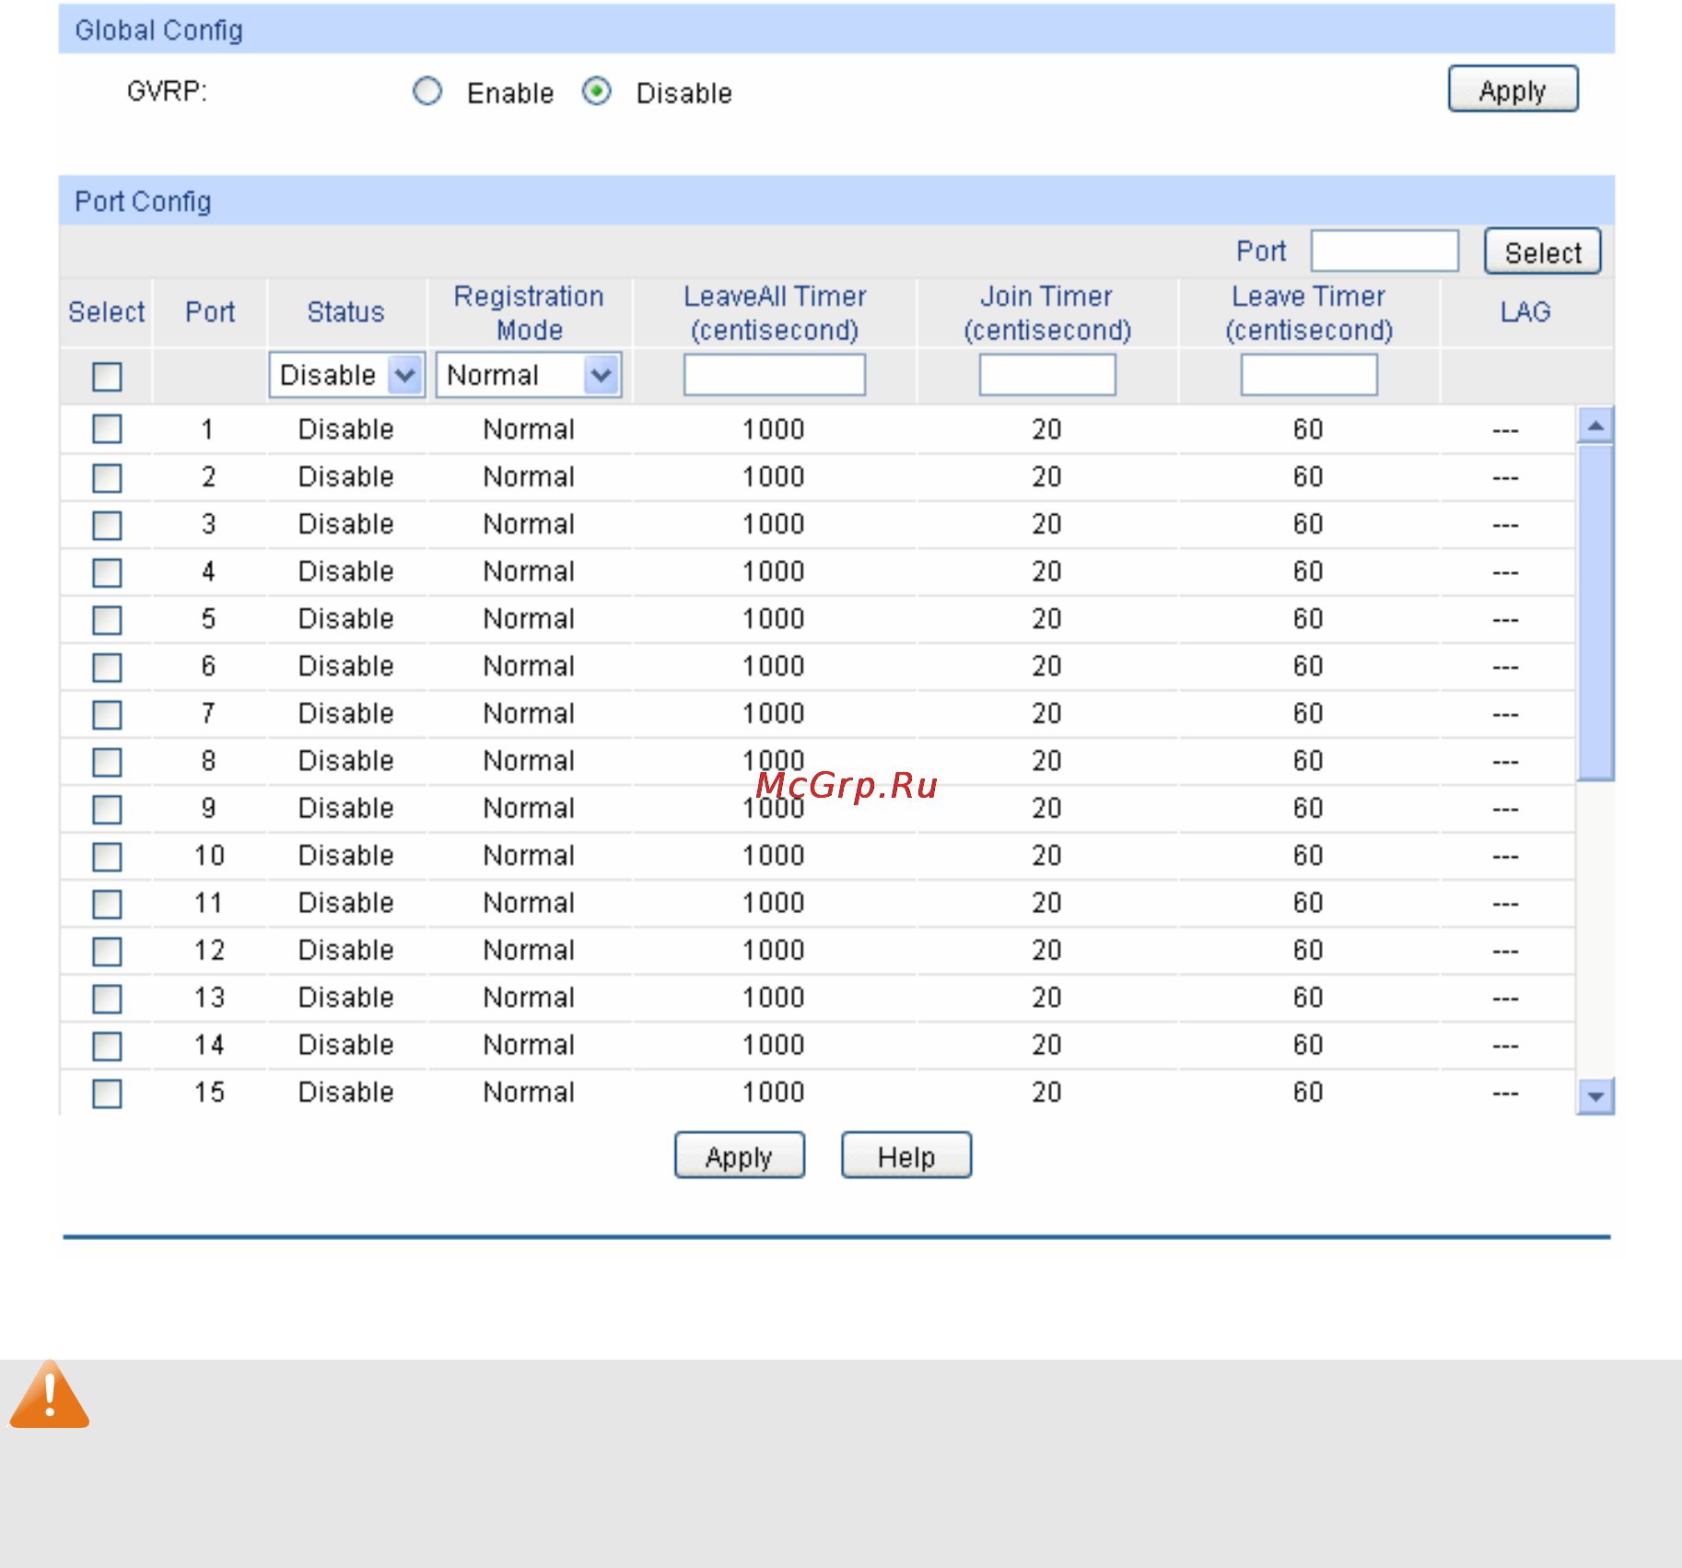Click the Normal mode cell of port 13
This screenshot has width=1682, height=1568.
[x=529, y=998]
